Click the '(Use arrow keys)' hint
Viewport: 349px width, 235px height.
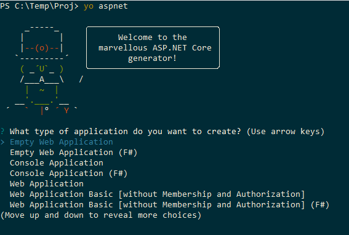pos(286,132)
